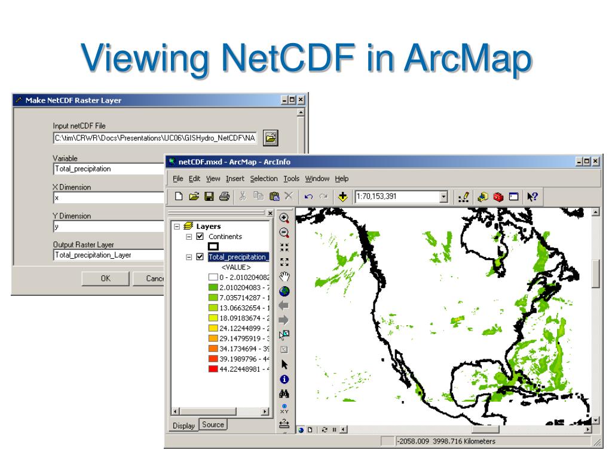
Task: Open the map scale dropdown
Action: coord(443,197)
